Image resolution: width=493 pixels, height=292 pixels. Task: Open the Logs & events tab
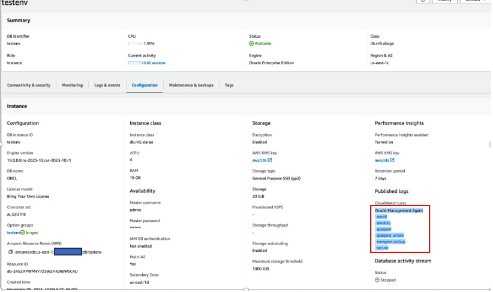coord(107,85)
